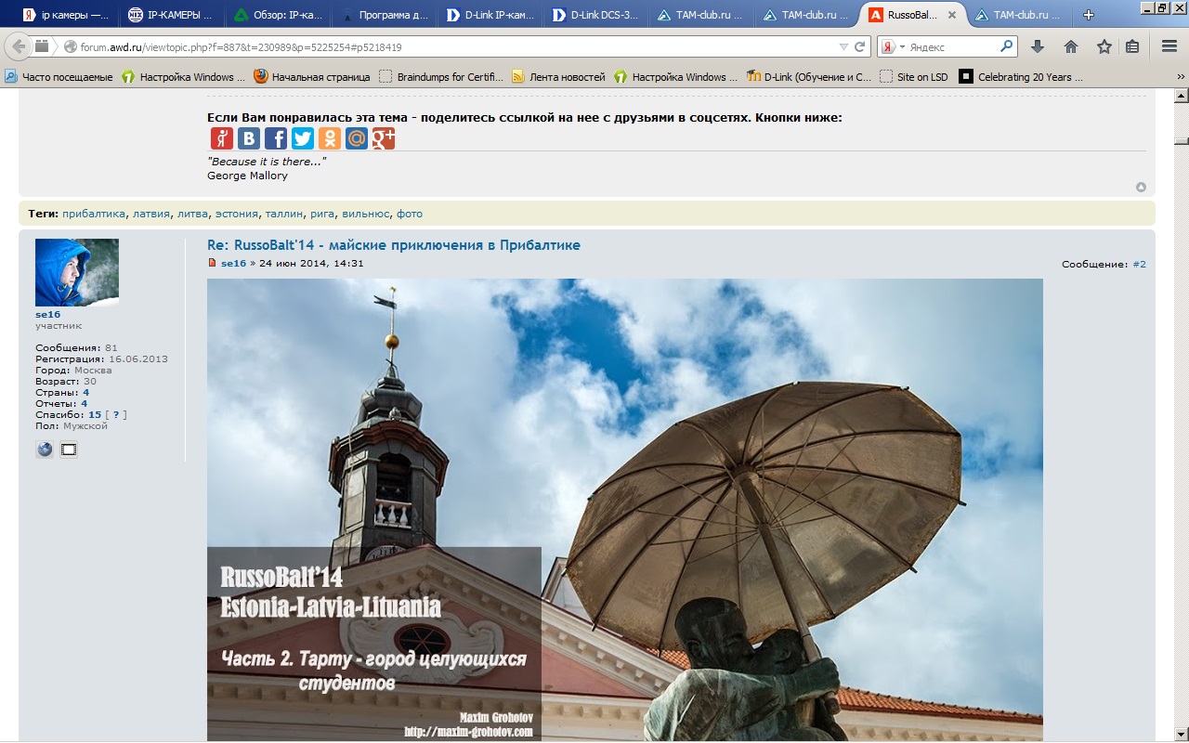
Task: Click se16's avatar thumbnail
Action: 77,272
